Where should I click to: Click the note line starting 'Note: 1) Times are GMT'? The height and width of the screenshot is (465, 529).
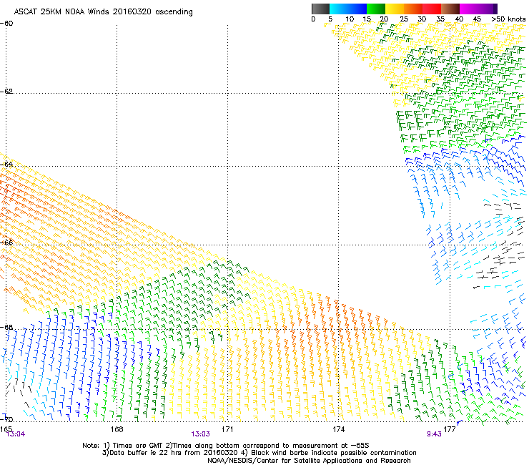tap(225, 446)
